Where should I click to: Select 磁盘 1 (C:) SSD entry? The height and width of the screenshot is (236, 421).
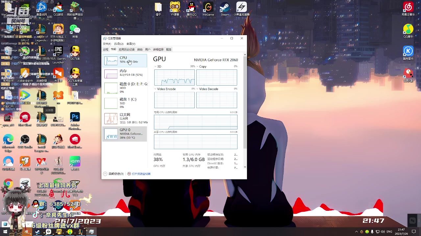(x=125, y=103)
